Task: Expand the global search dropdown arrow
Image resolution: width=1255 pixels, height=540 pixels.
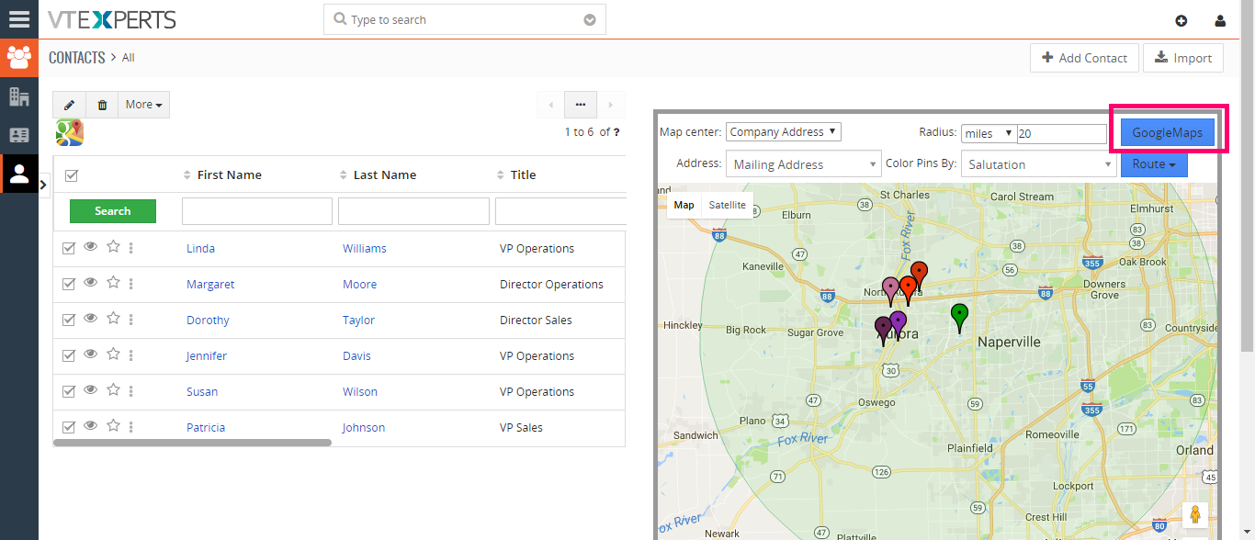Action: [590, 20]
